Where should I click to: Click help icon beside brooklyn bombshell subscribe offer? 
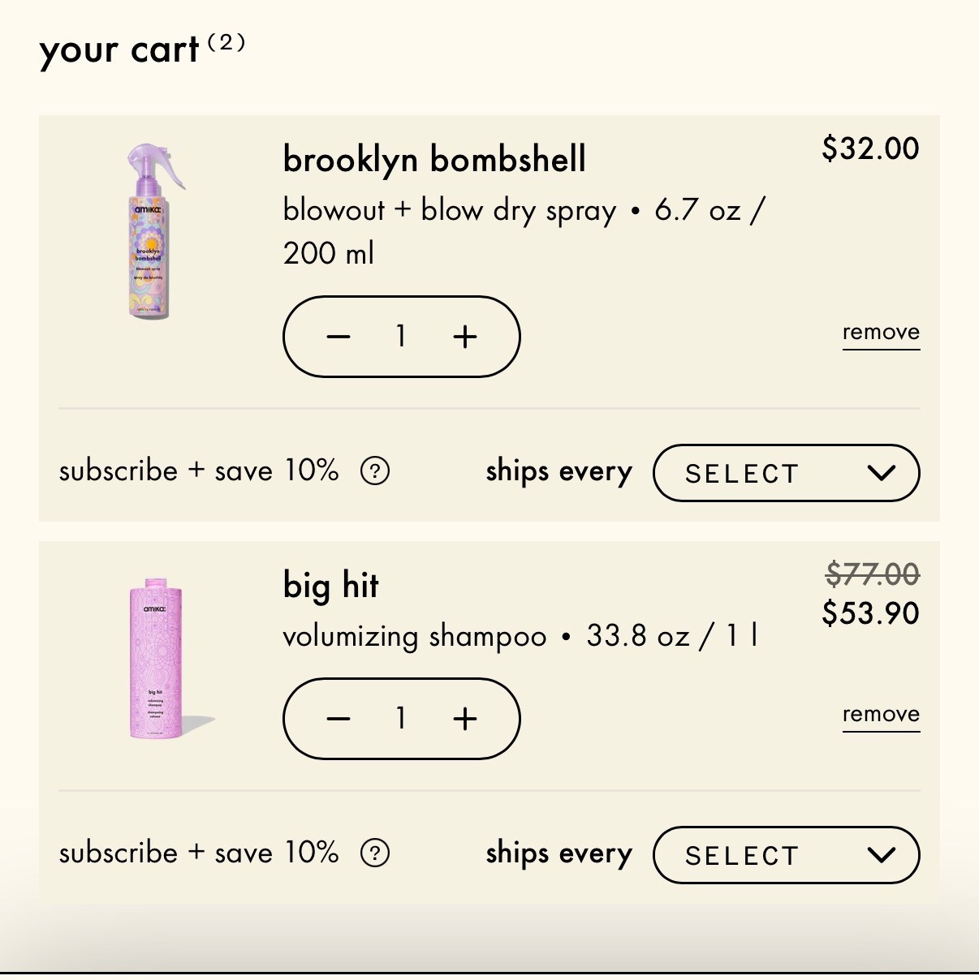(x=375, y=471)
